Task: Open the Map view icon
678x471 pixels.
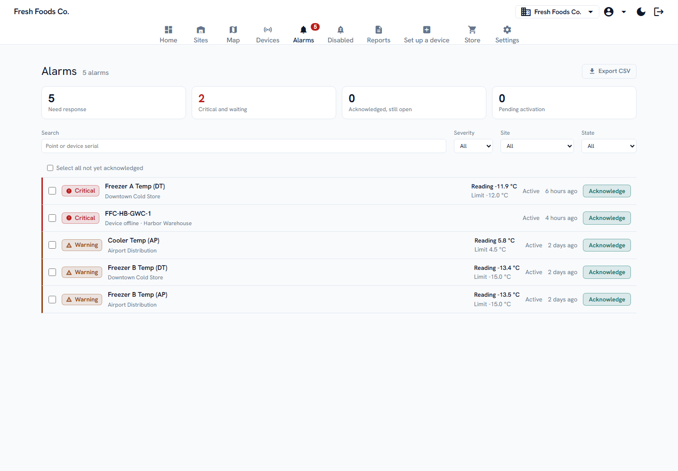Action: pyautogui.click(x=233, y=30)
